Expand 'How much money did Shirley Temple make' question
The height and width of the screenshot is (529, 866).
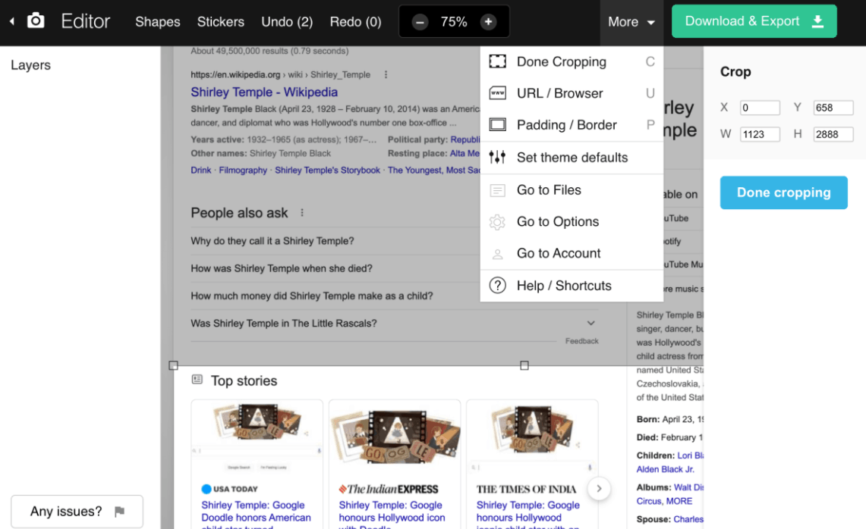click(335, 296)
